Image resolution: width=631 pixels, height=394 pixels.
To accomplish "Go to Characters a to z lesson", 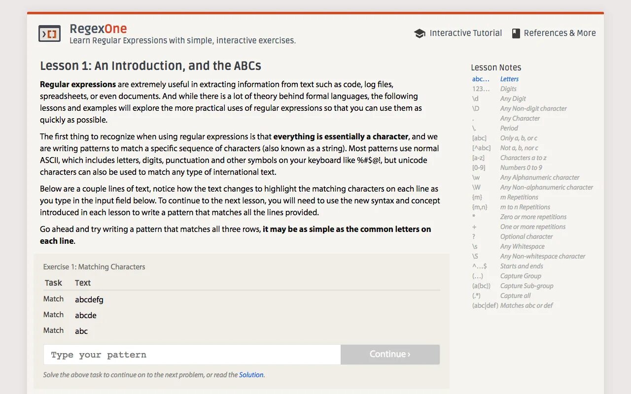I will (x=523, y=158).
